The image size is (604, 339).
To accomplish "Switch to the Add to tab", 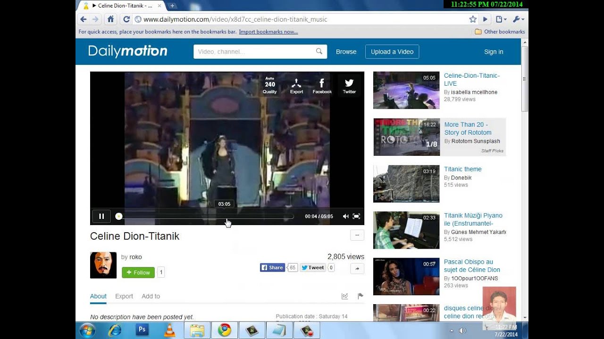I will [x=151, y=296].
